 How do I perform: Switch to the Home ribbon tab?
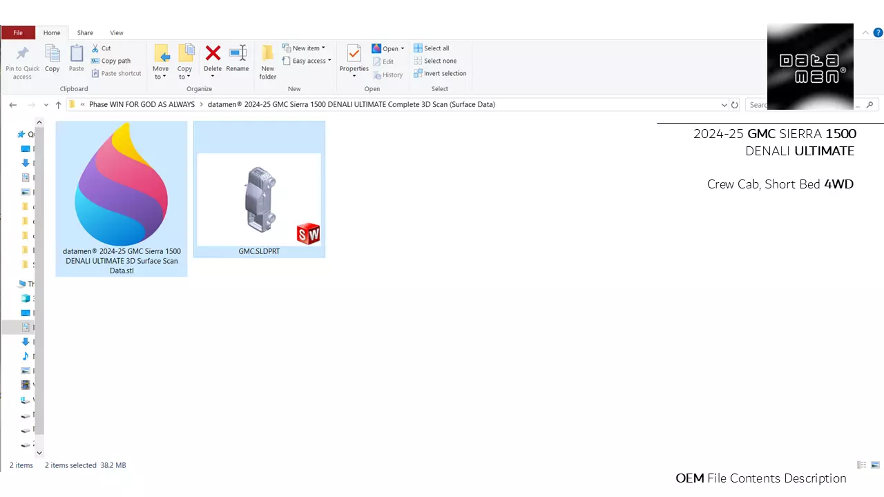52,32
